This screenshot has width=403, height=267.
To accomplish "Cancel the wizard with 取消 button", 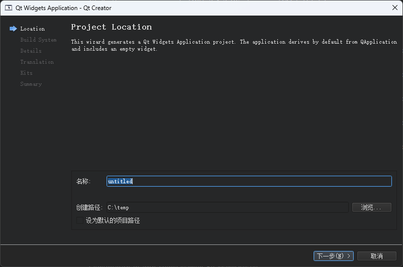I will pos(376,256).
